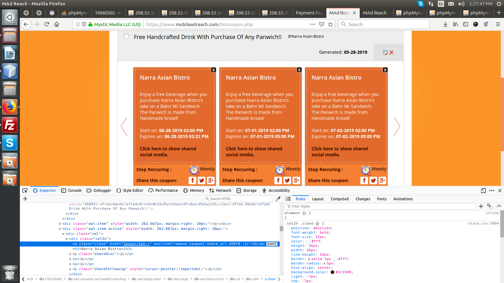Go to the Firefox home page
Viewport: 504px width, 283px height.
[x=57, y=24]
